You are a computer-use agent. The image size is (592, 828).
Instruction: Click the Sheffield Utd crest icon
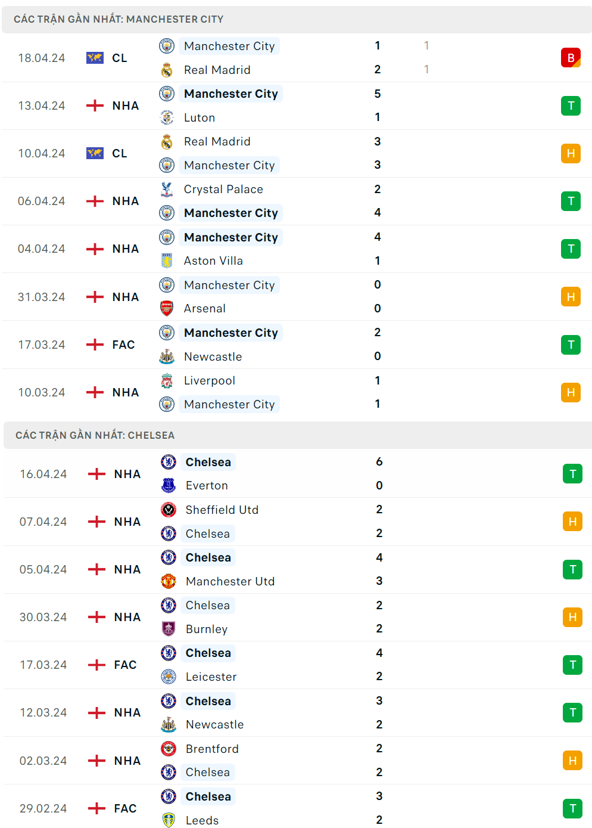(169, 510)
